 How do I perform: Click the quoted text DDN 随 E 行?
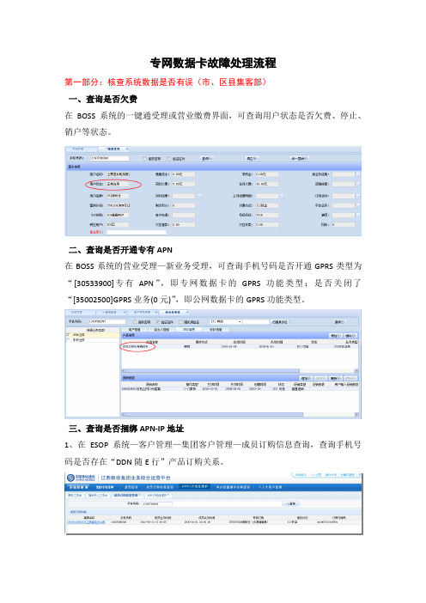(x=137, y=462)
